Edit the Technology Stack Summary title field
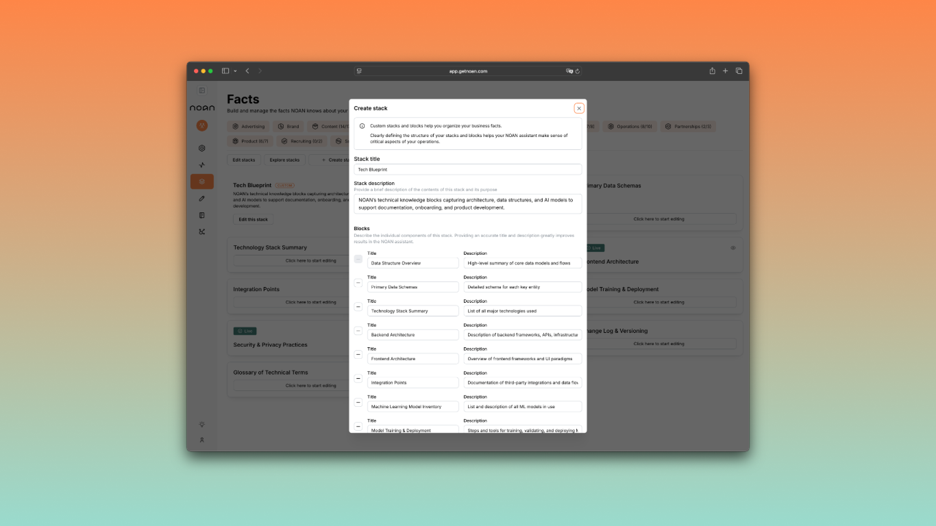This screenshot has height=526, width=936. [413, 311]
